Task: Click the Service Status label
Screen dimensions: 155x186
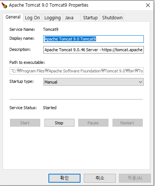Action: 23,108
